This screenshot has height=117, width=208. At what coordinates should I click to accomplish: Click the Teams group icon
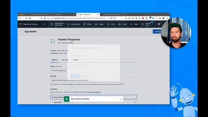[120, 24]
